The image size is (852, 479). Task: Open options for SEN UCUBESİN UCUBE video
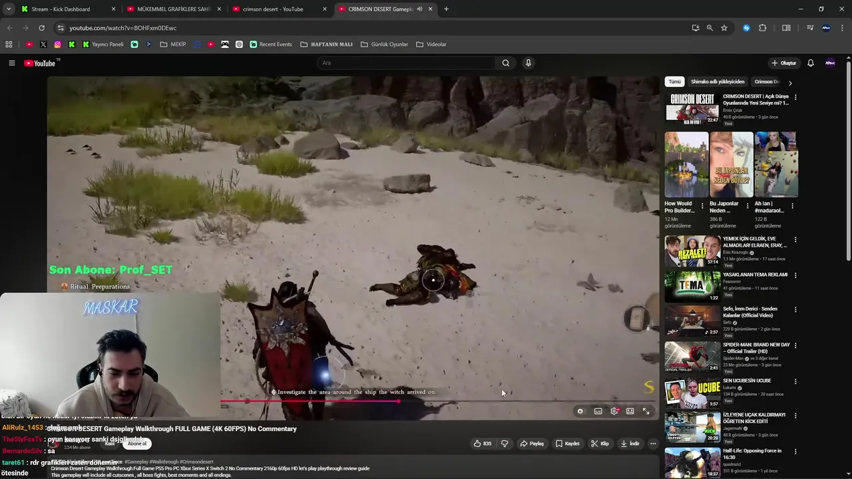795,381
